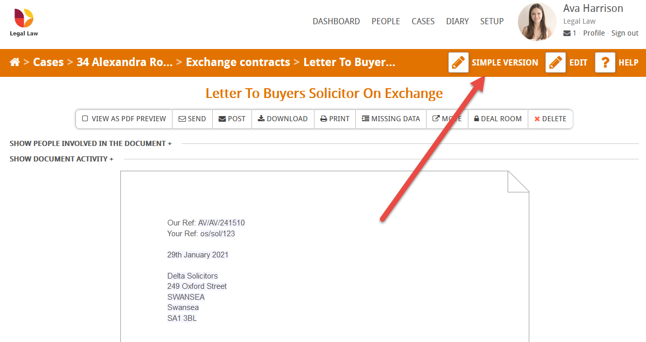The height and width of the screenshot is (342, 646).
Task: Click the letter preview document
Action: [324, 258]
